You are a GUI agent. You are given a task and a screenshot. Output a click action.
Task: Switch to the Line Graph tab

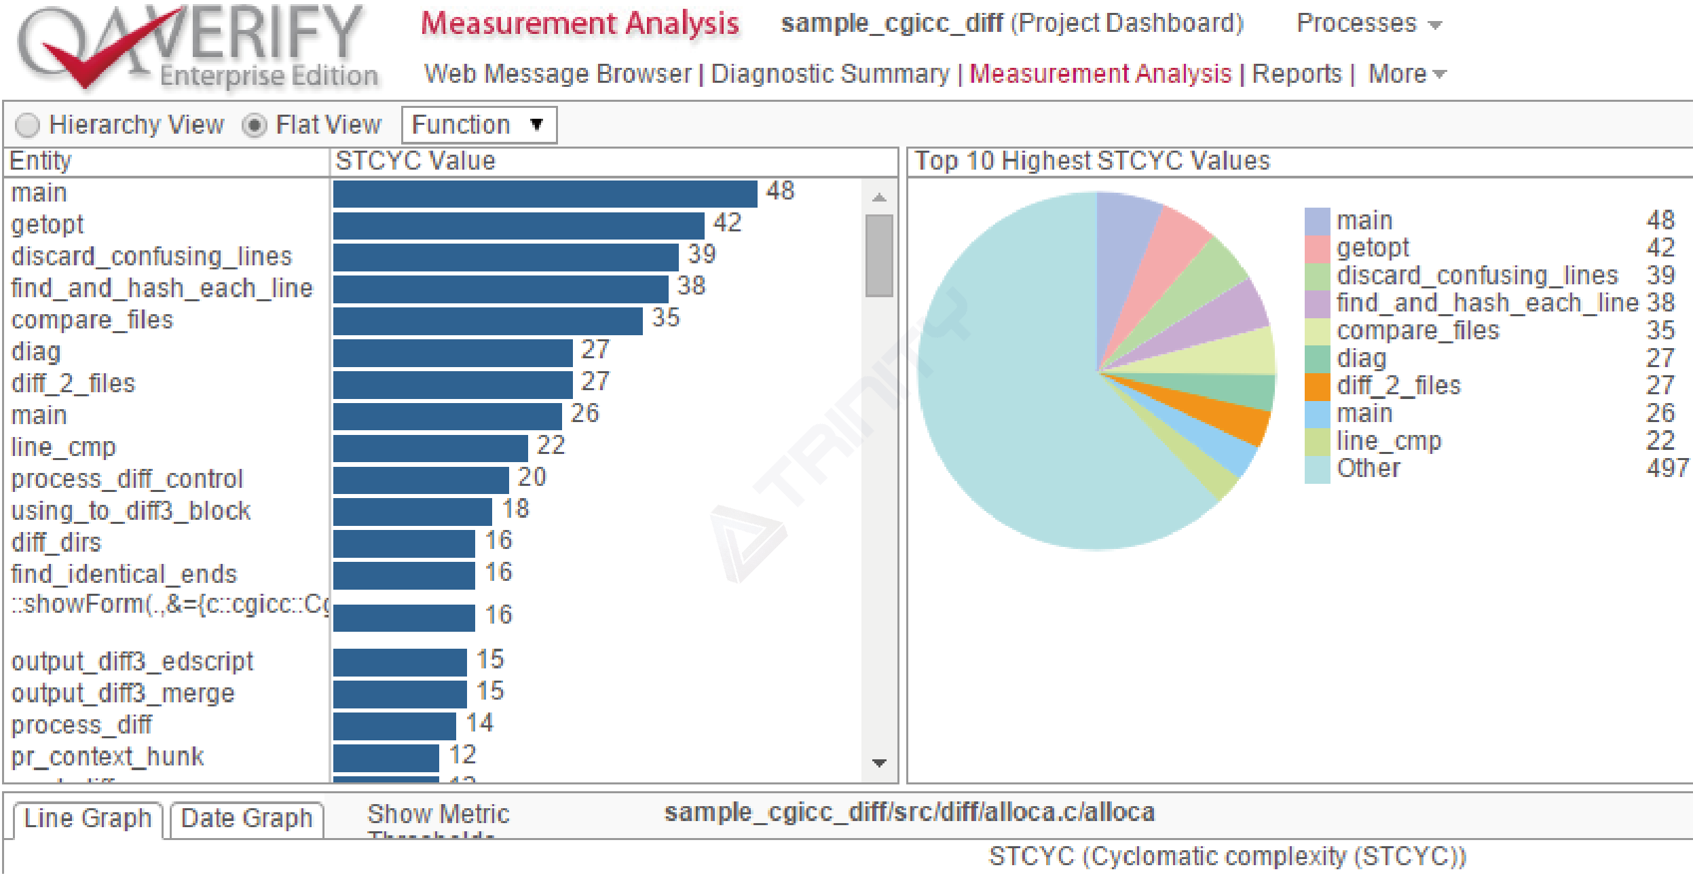[x=88, y=819]
